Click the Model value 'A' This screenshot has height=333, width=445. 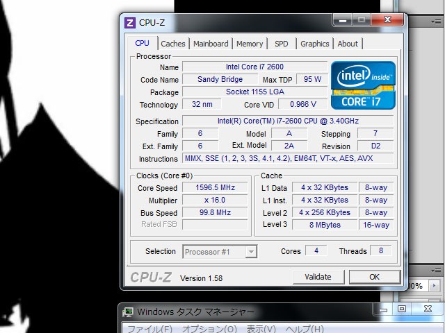(x=289, y=133)
